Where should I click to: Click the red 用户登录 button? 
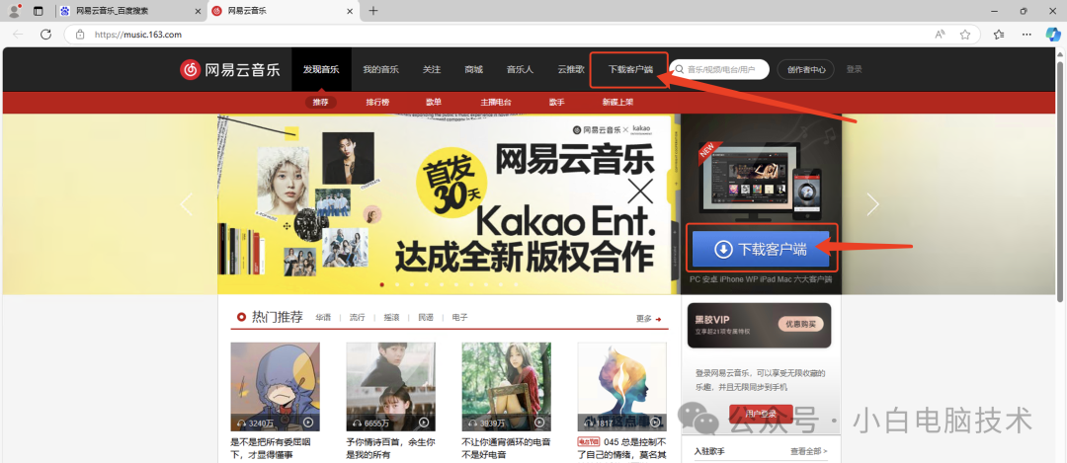(x=761, y=414)
